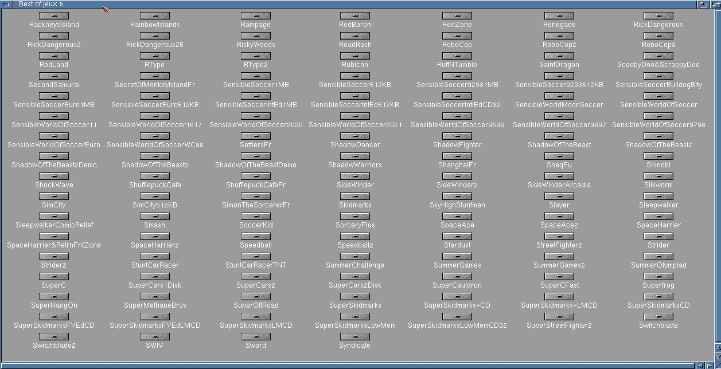This screenshot has width=721, height=369.
Task: Select the SecretOfMonkeyIslandFr drawer icon
Action: 154,76
